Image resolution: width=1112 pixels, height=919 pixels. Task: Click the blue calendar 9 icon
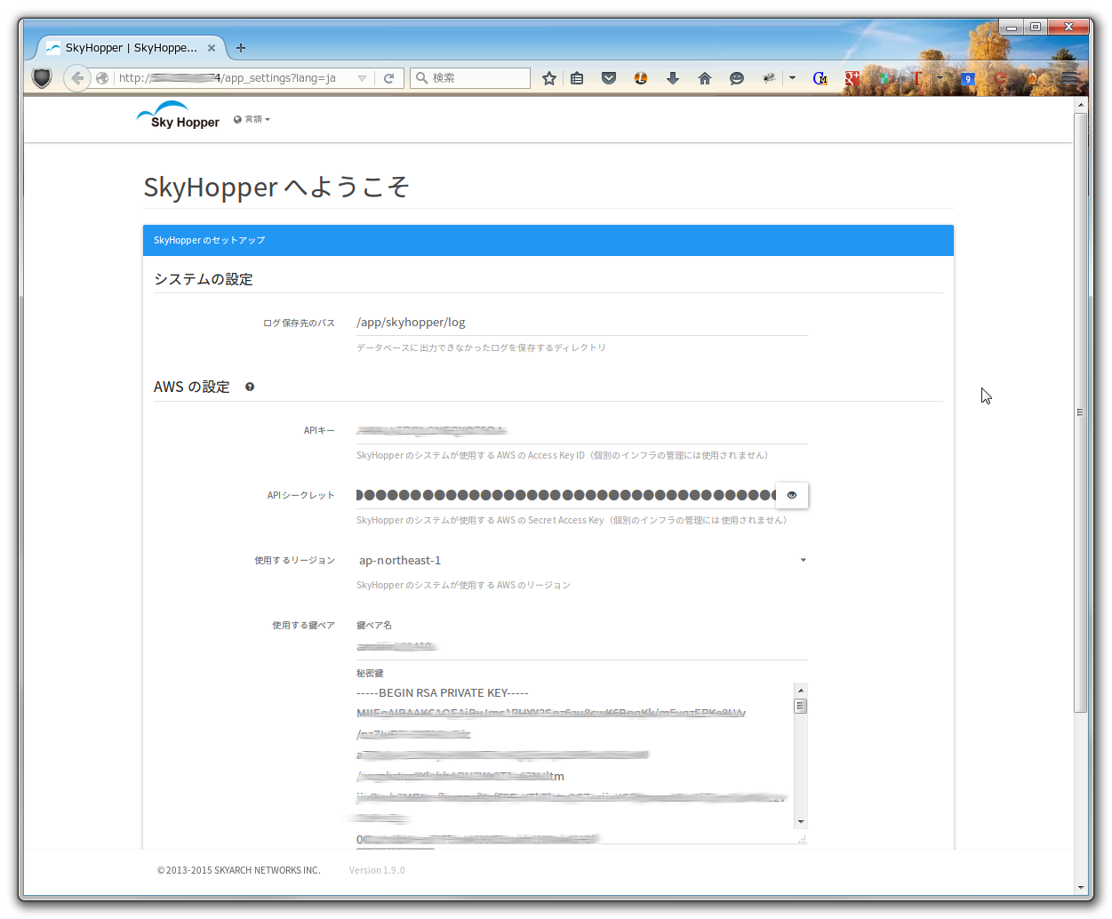click(968, 78)
